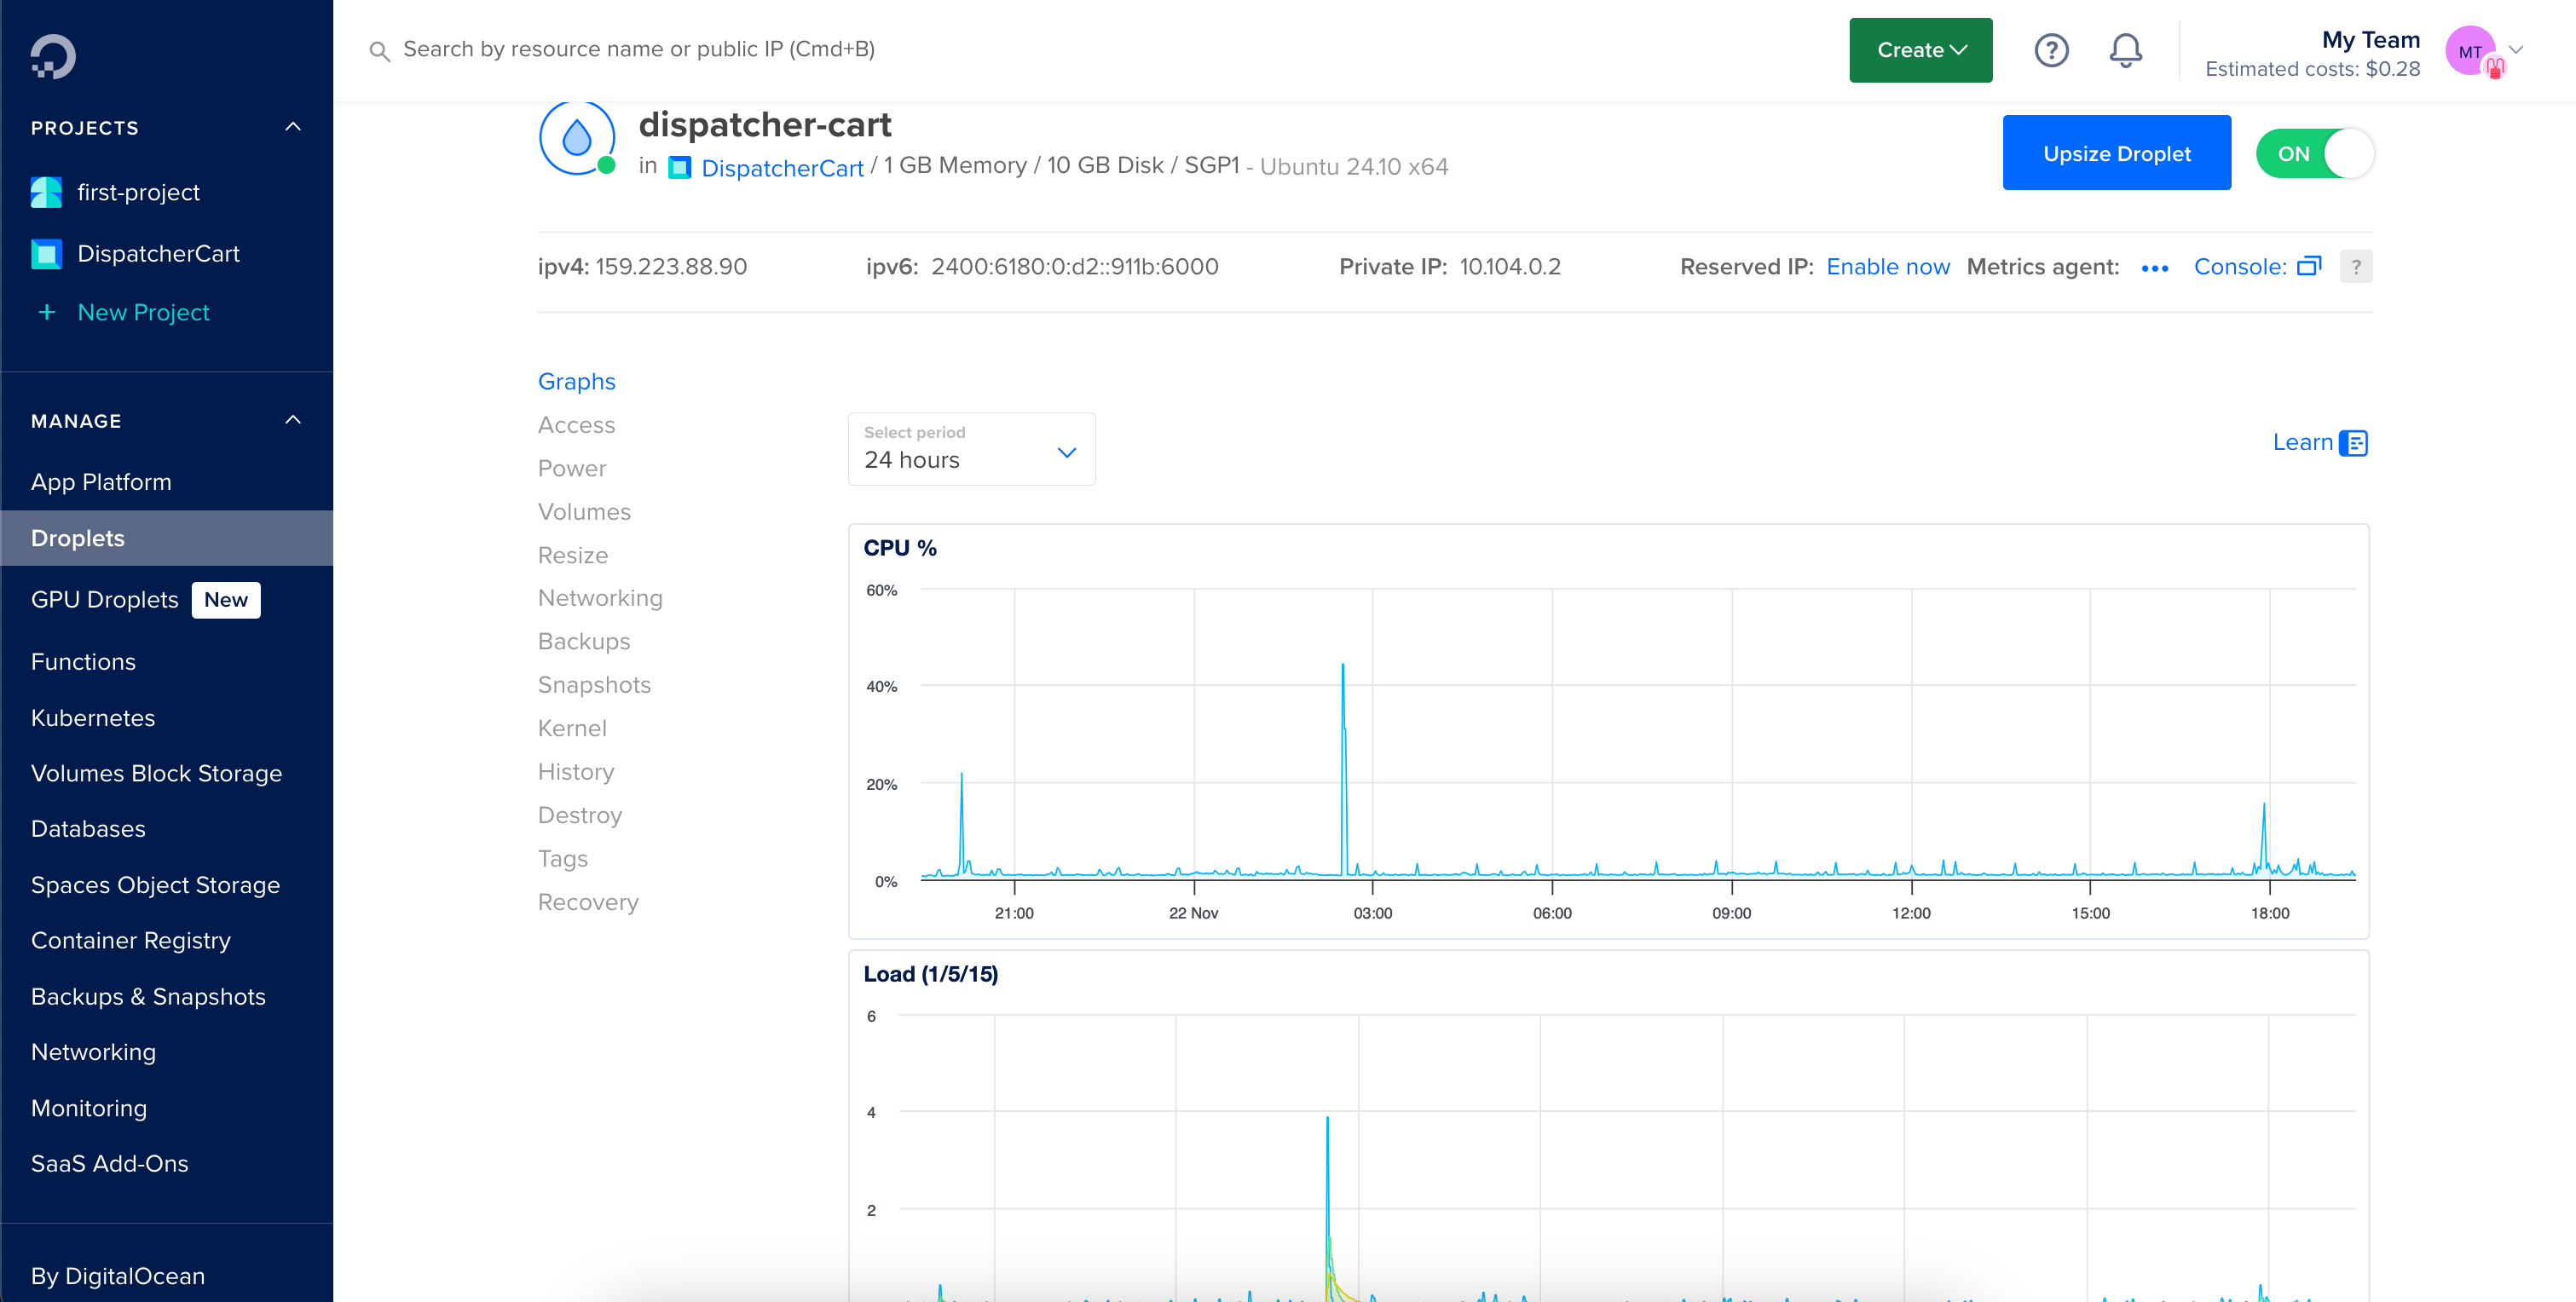The image size is (2576, 1302).
Task: Click the first-project icon in the sidebar
Action: click(x=46, y=192)
